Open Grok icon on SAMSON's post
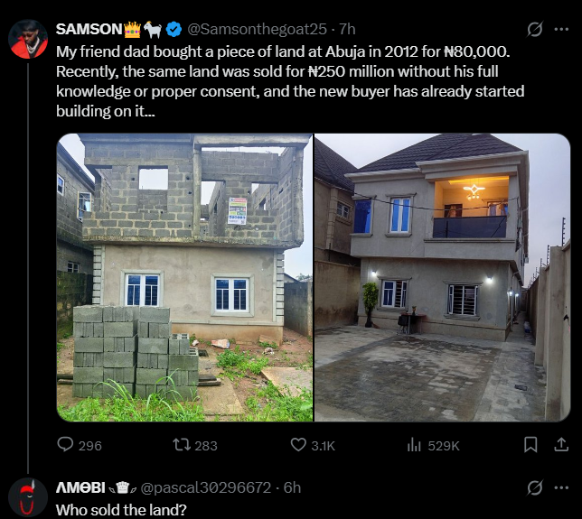The height and width of the screenshot is (519, 582). pyautogui.click(x=535, y=30)
